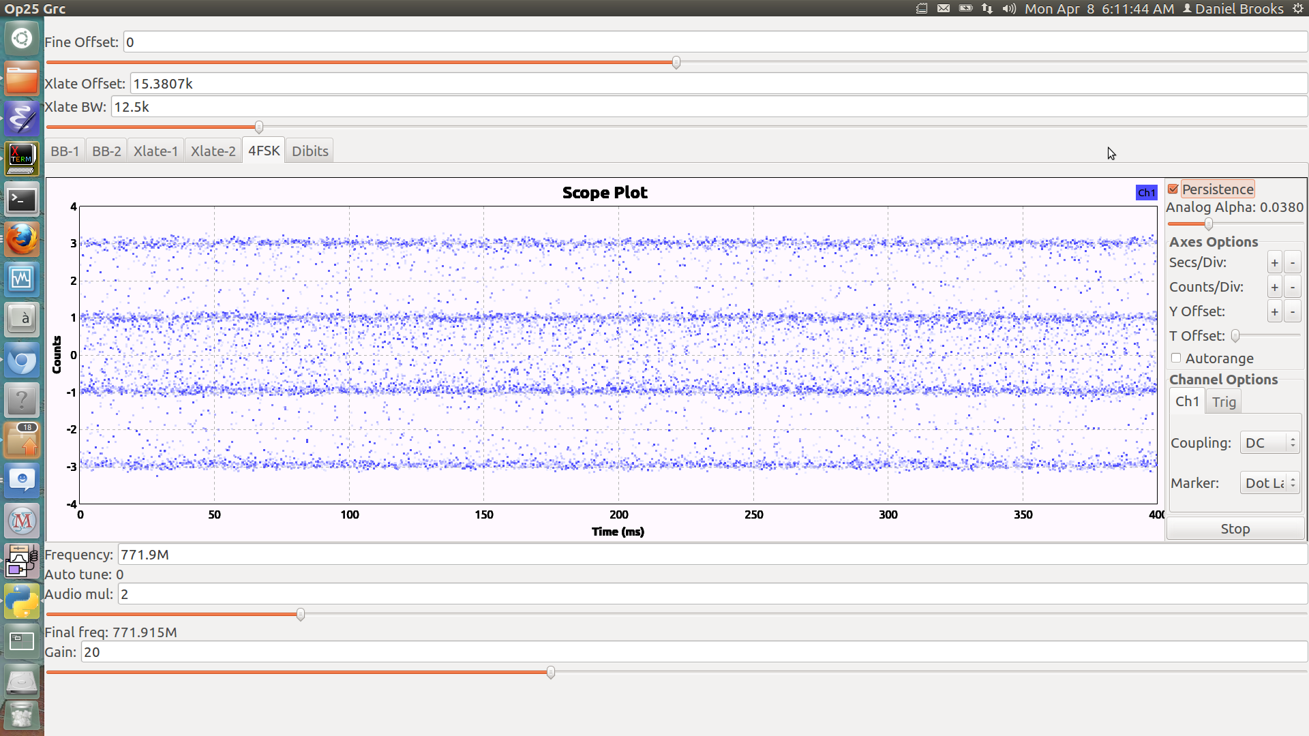Viewport: 1309px width, 736px height.
Task: Open the Help question mark launcher icon
Action: pos(22,400)
